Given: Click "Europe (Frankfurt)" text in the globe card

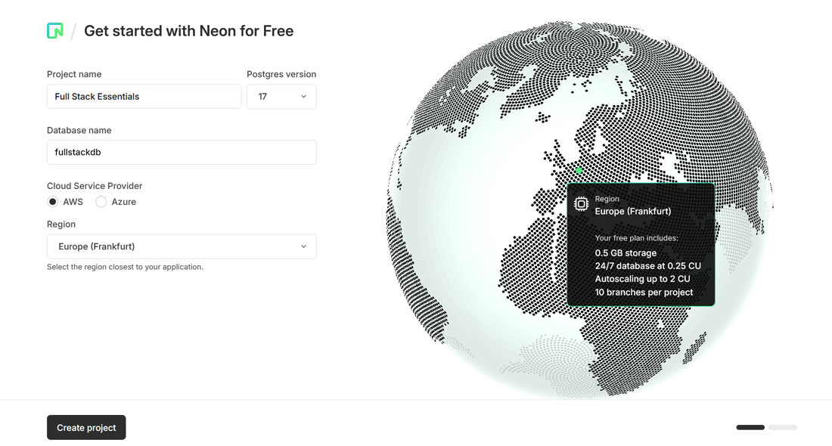Looking at the screenshot, I should [x=633, y=211].
